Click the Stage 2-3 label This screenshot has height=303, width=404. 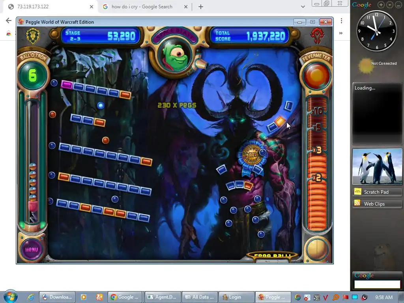pos(73,36)
